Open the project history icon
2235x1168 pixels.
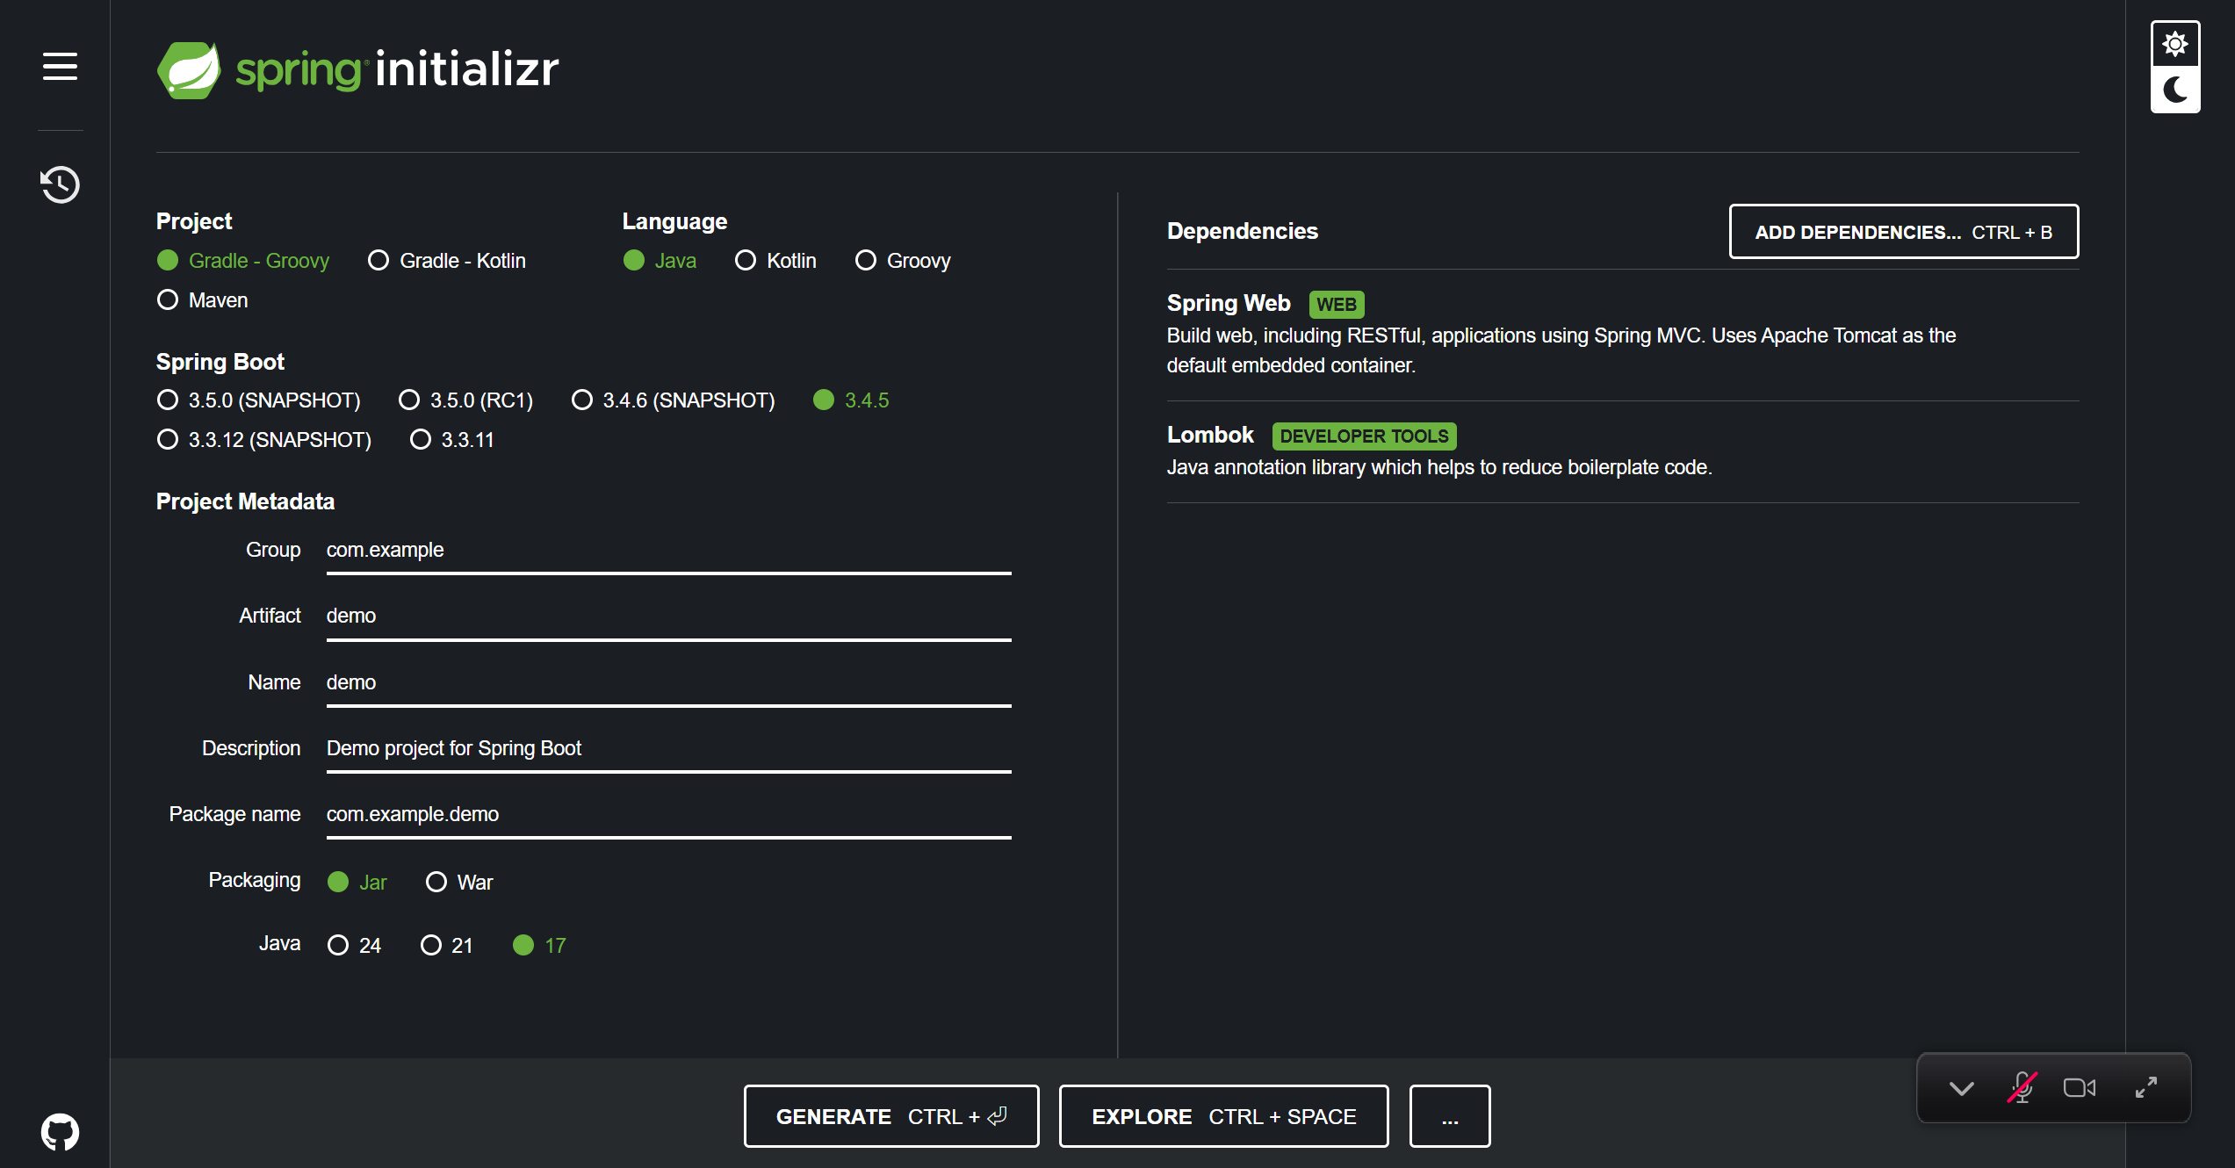[60, 184]
